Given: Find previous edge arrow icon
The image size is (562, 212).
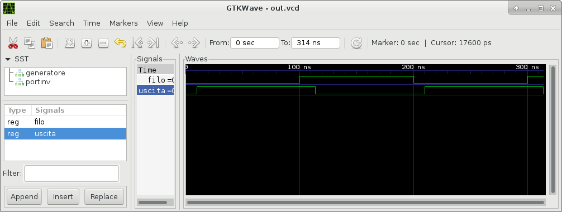Looking at the screenshot, I should (177, 43).
